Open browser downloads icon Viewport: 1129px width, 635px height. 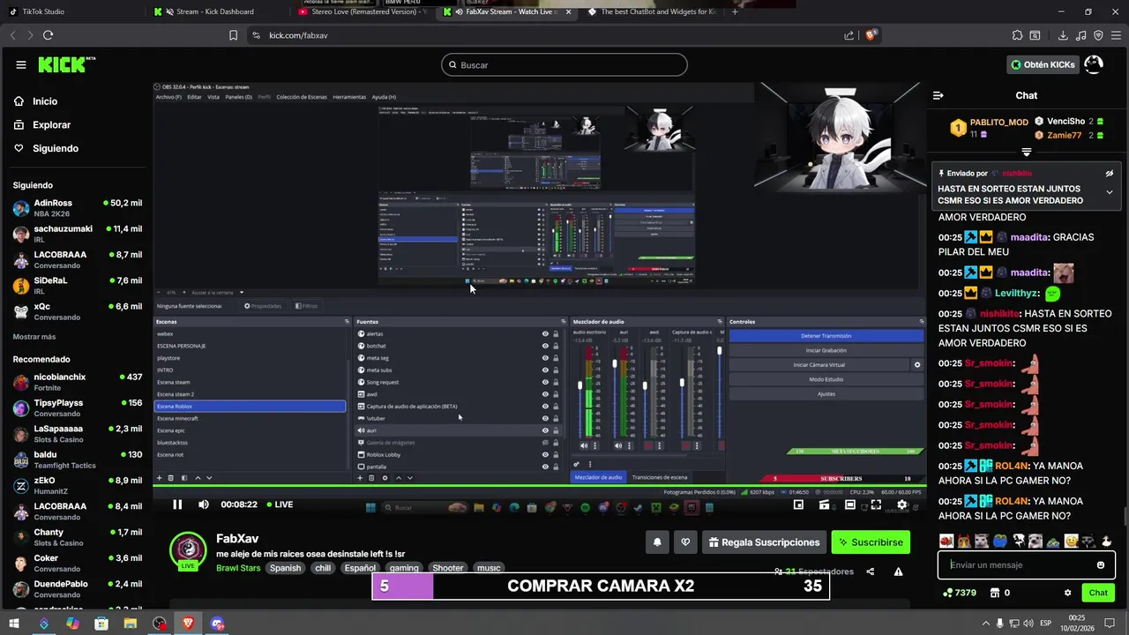[x=1063, y=35]
